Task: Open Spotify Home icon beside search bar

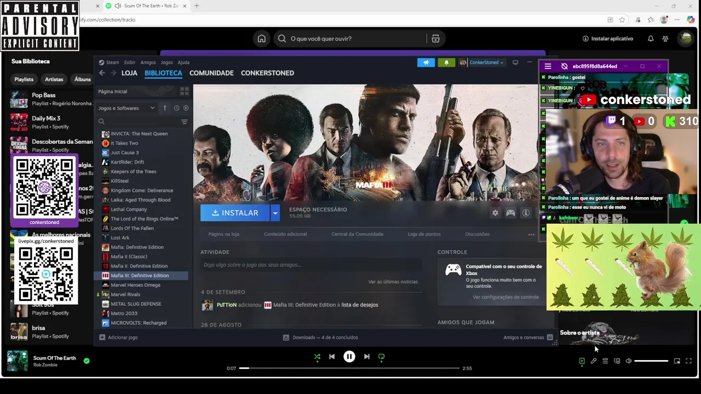Action: 262,39
